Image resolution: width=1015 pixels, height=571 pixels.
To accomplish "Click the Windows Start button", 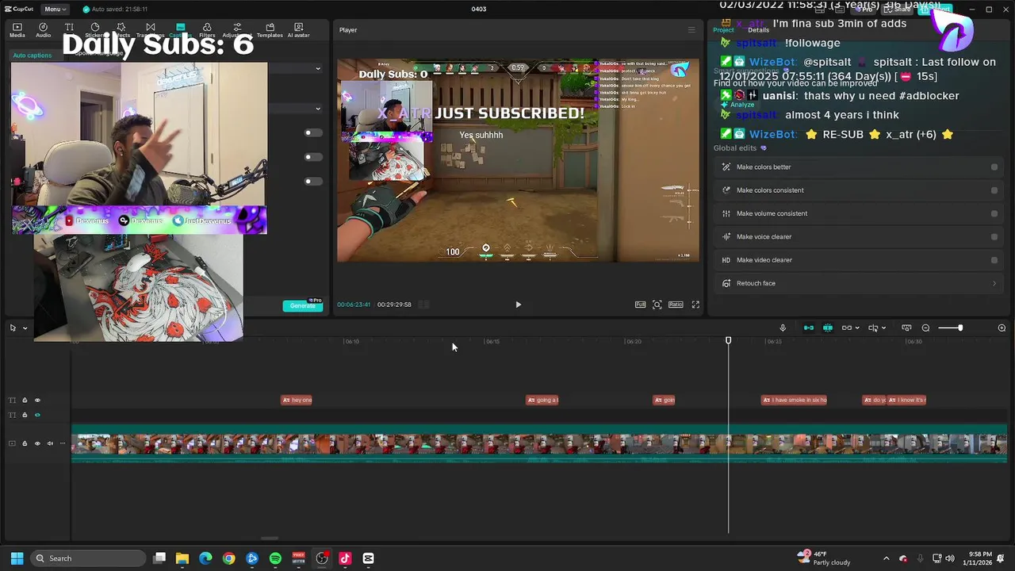I will (x=17, y=558).
